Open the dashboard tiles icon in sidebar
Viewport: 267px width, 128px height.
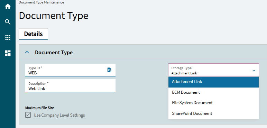[x=8, y=53]
